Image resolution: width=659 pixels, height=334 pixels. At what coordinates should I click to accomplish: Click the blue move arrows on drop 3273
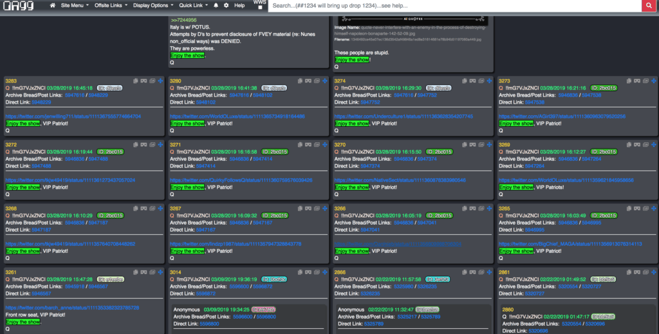(x=654, y=81)
